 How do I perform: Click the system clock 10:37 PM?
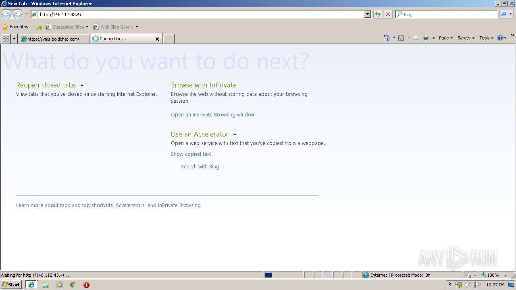tap(495, 285)
